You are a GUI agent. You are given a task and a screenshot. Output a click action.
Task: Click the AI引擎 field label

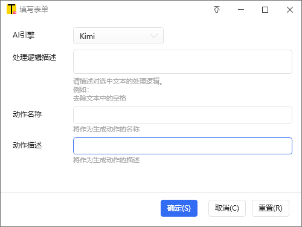pyautogui.click(x=24, y=35)
